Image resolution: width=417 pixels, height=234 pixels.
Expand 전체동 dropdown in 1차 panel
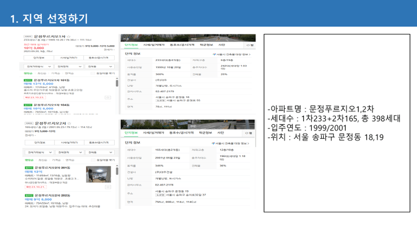[x=100, y=67]
